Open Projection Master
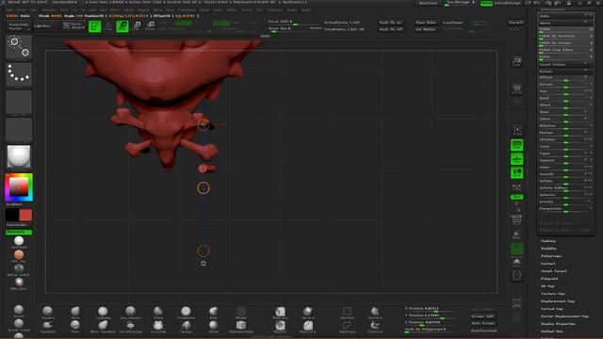Viewport: 603px width, 339px height. click(18, 26)
